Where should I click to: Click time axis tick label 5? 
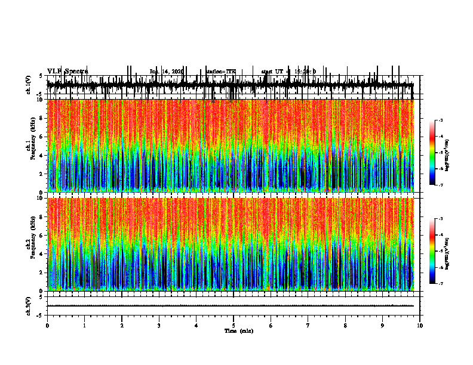(x=234, y=326)
